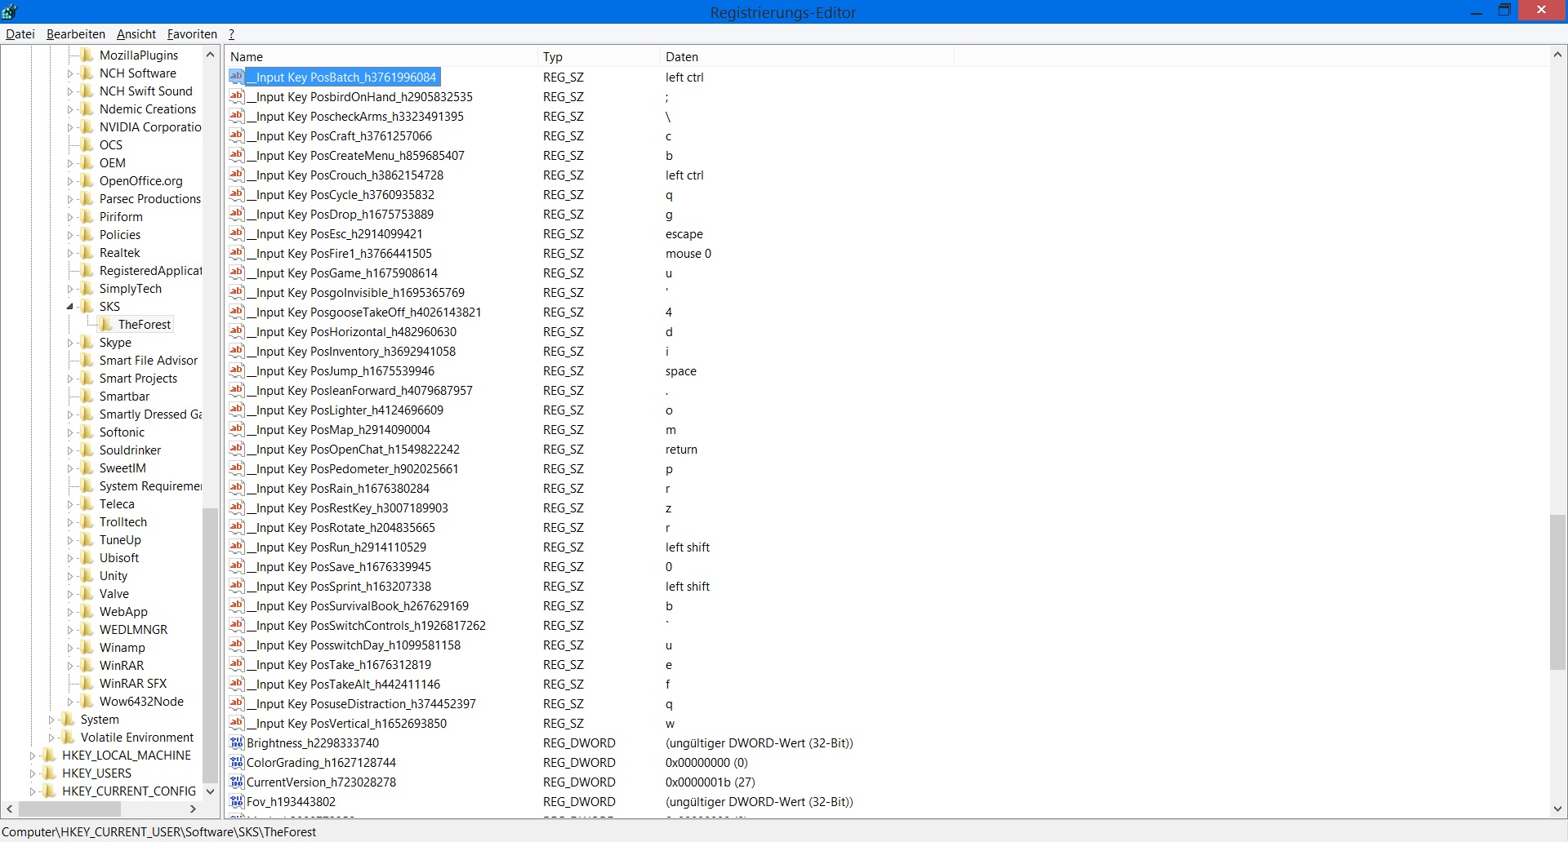Click the string icon of PosCraft value
Screen dimensions: 1568x842
click(x=237, y=136)
